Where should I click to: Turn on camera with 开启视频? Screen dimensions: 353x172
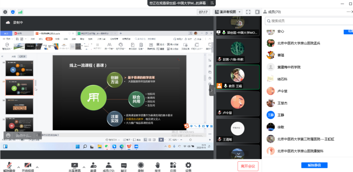pyautogui.click(x=28, y=165)
